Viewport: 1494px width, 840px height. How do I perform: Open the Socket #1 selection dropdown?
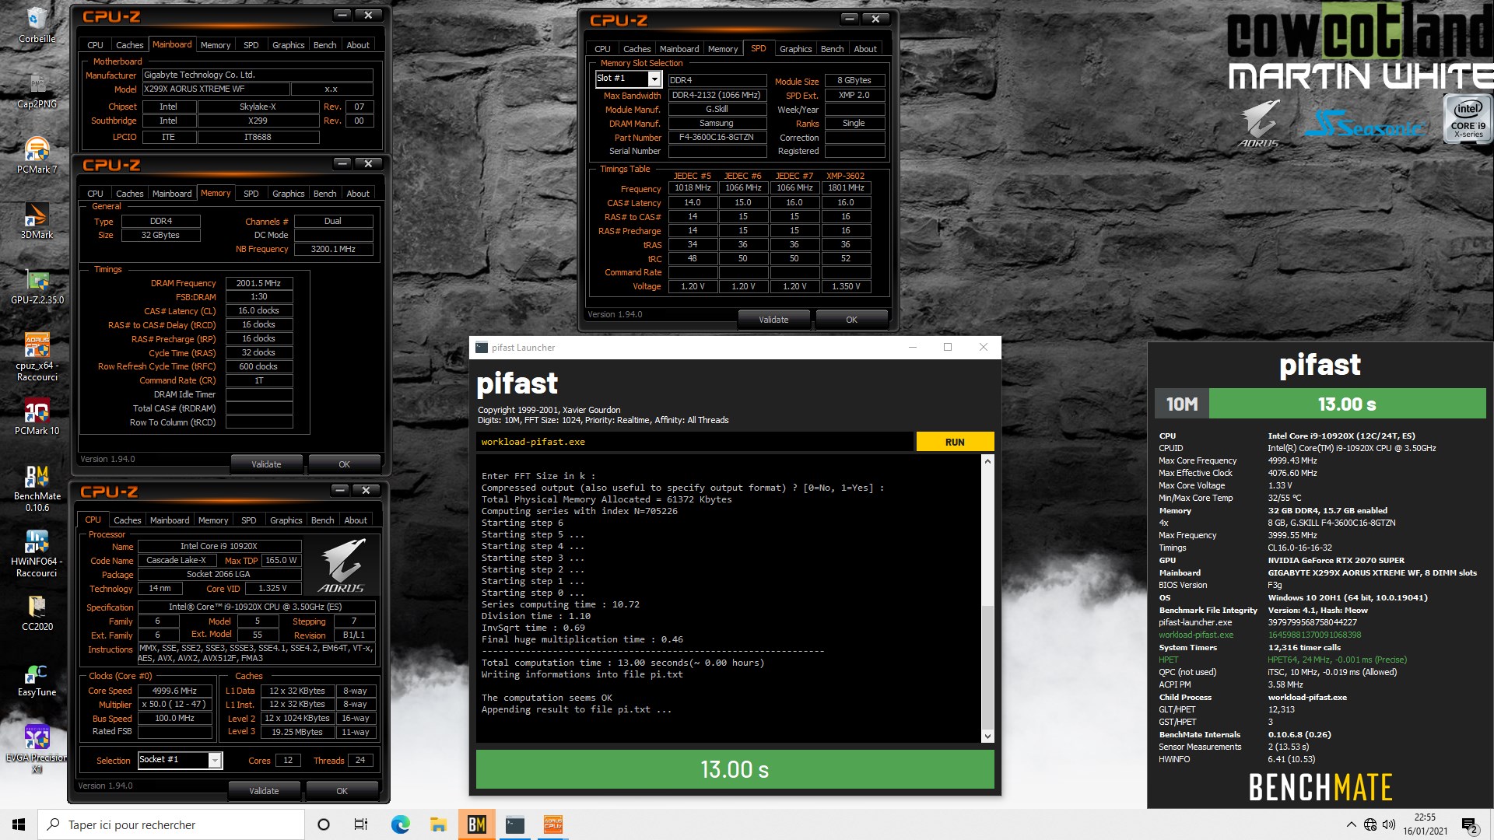[x=180, y=760]
